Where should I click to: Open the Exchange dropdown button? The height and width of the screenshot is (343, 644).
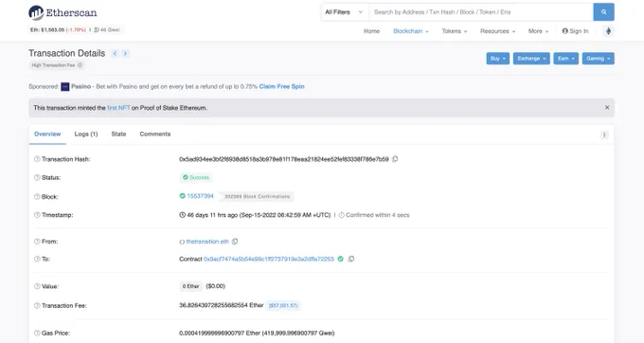(x=531, y=59)
